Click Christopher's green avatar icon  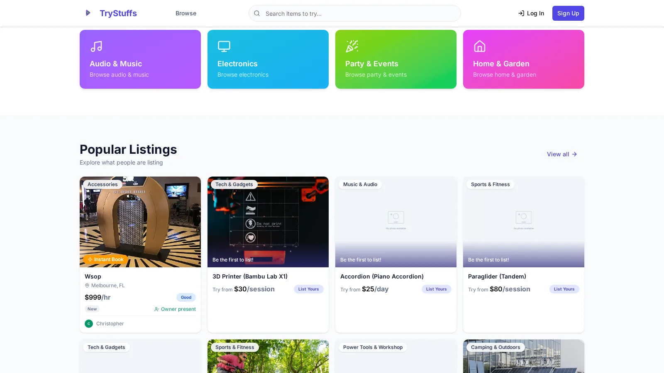click(89, 324)
